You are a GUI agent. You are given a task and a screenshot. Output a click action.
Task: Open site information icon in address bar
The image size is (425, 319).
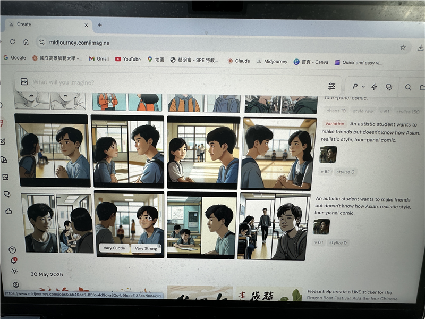pyautogui.click(x=42, y=42)
